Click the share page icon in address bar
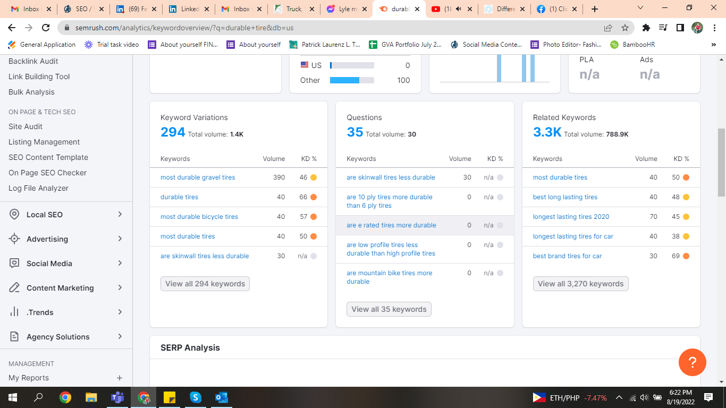The height and width of the screenshot is (408, 726). pyautogui.click(x=608, y=28)
